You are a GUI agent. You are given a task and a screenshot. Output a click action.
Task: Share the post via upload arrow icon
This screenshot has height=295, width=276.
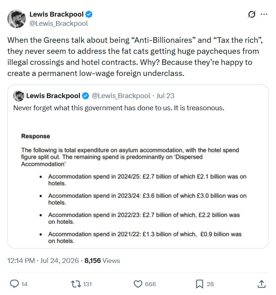(262, 284)
